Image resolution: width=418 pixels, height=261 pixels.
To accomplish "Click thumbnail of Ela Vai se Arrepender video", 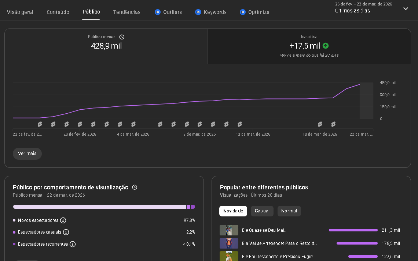I will [x=229, y=243].
